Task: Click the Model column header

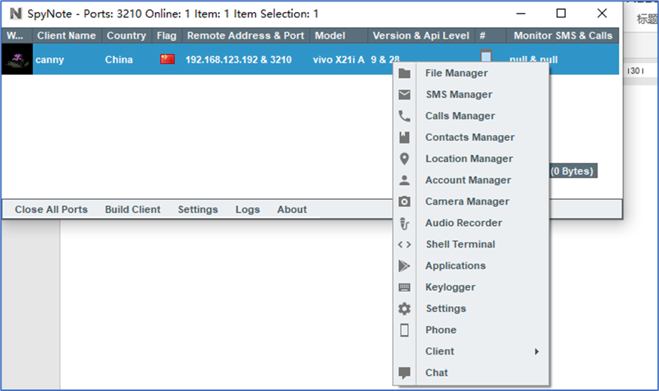Action: tap(339, 36)
